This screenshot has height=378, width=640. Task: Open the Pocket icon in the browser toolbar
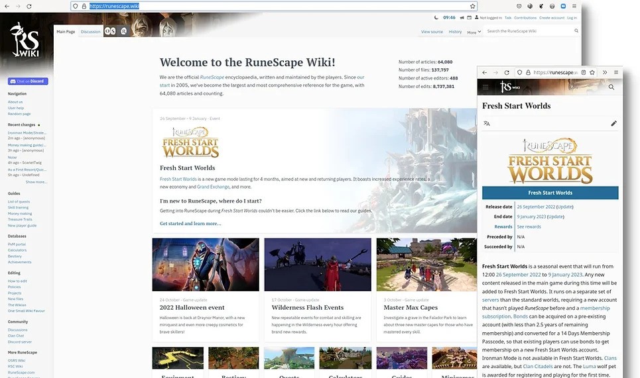point(519,6)
